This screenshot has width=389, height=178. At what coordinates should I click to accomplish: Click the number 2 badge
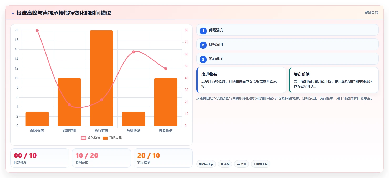203,45
